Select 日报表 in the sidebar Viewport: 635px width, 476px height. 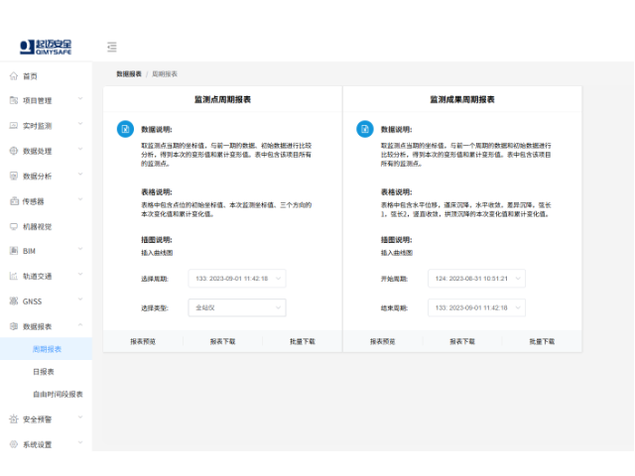[x=44, y=372]
